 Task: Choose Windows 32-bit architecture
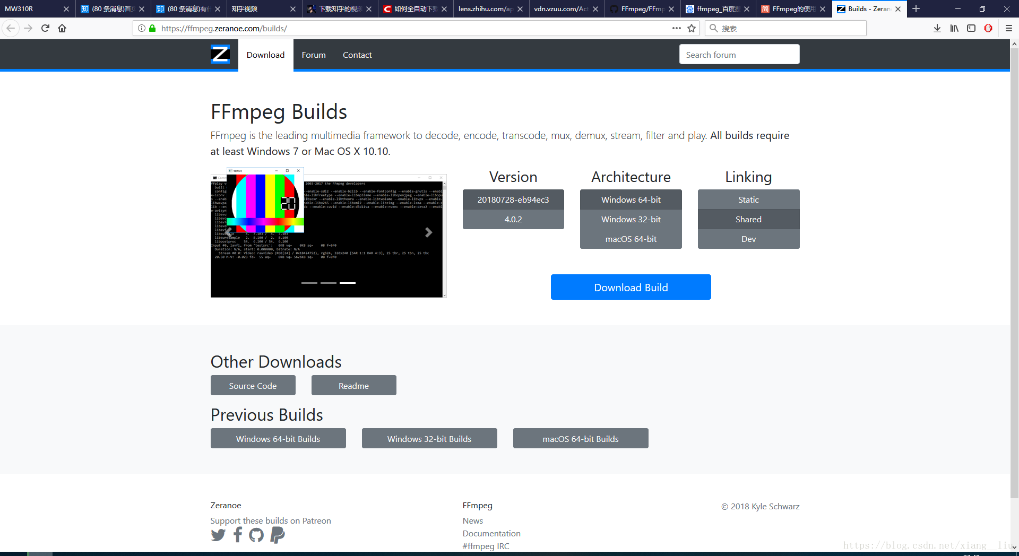pyautogui.click(x=631, y=219)
